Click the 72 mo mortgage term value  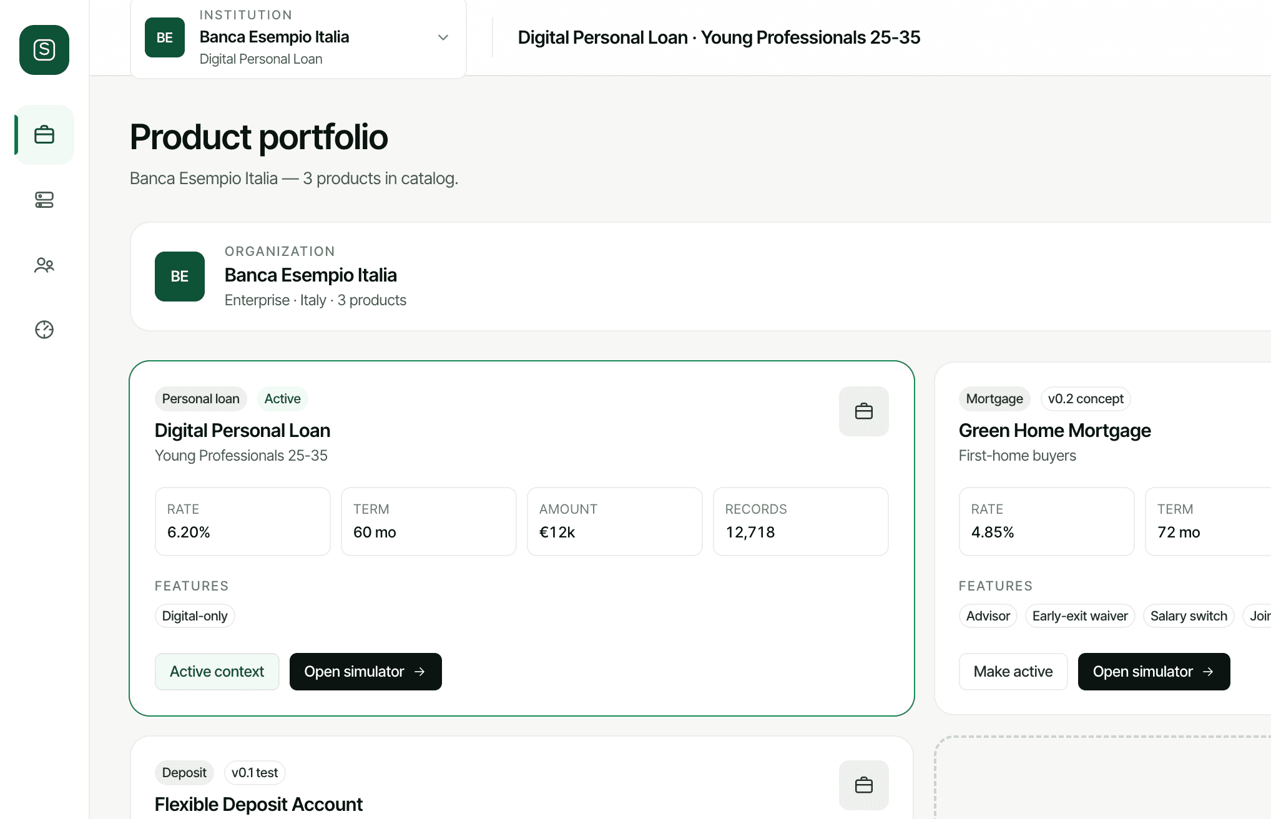(x=1179, y=532)
